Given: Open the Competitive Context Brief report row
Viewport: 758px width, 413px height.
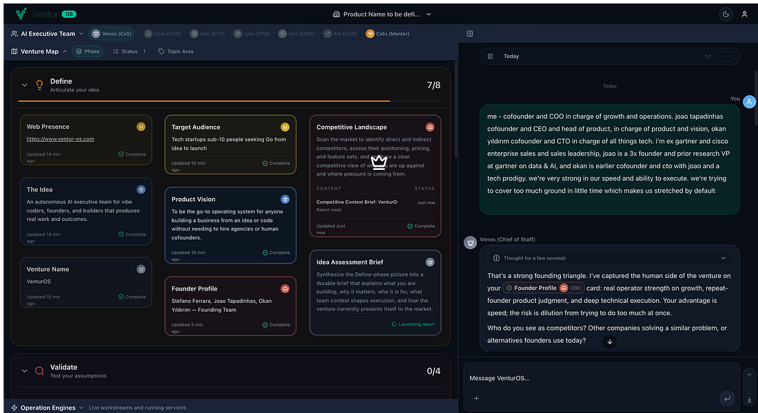Looking at the screenshot, I should (x=375, y=205).
